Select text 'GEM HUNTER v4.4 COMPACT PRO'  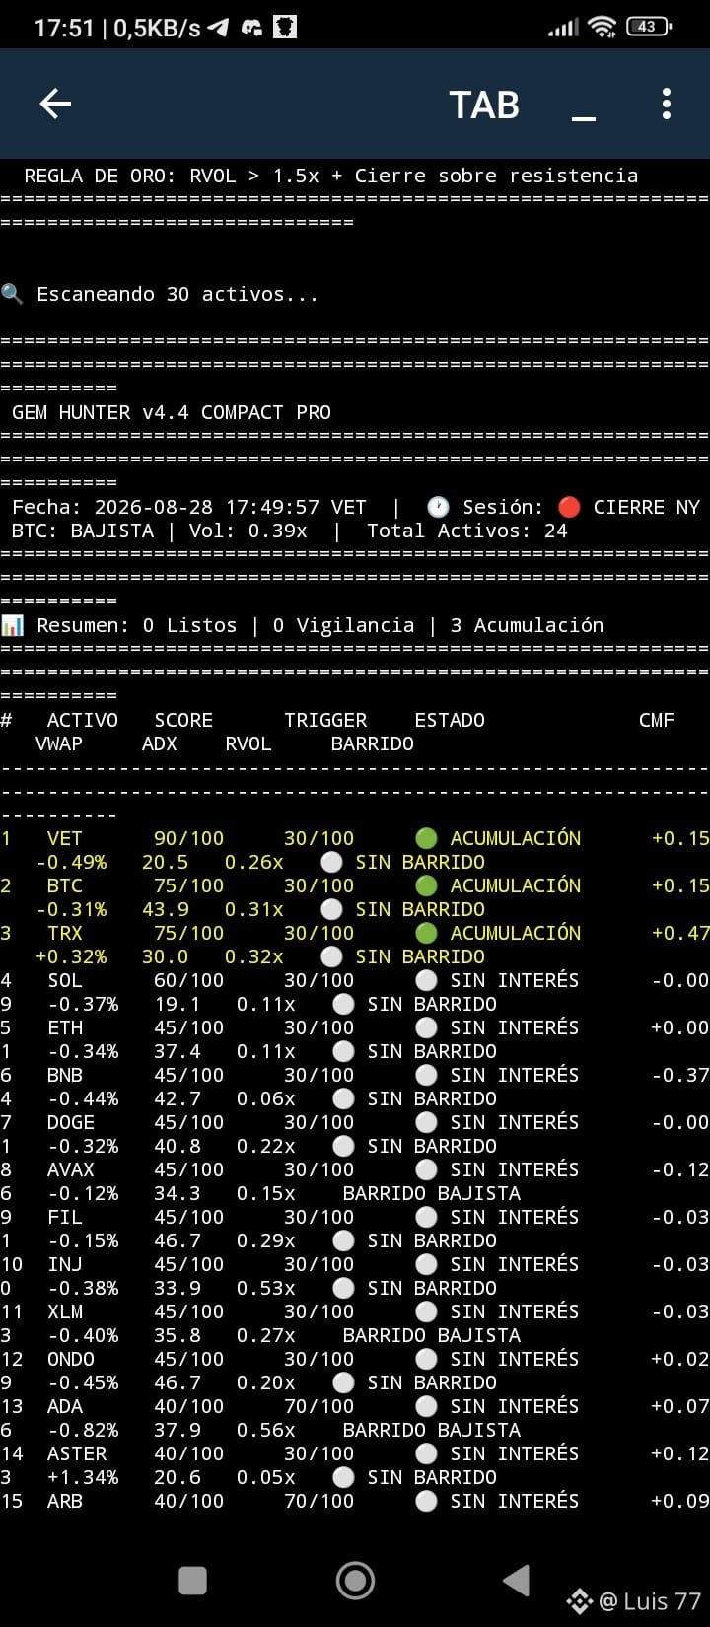coord(172,412)
